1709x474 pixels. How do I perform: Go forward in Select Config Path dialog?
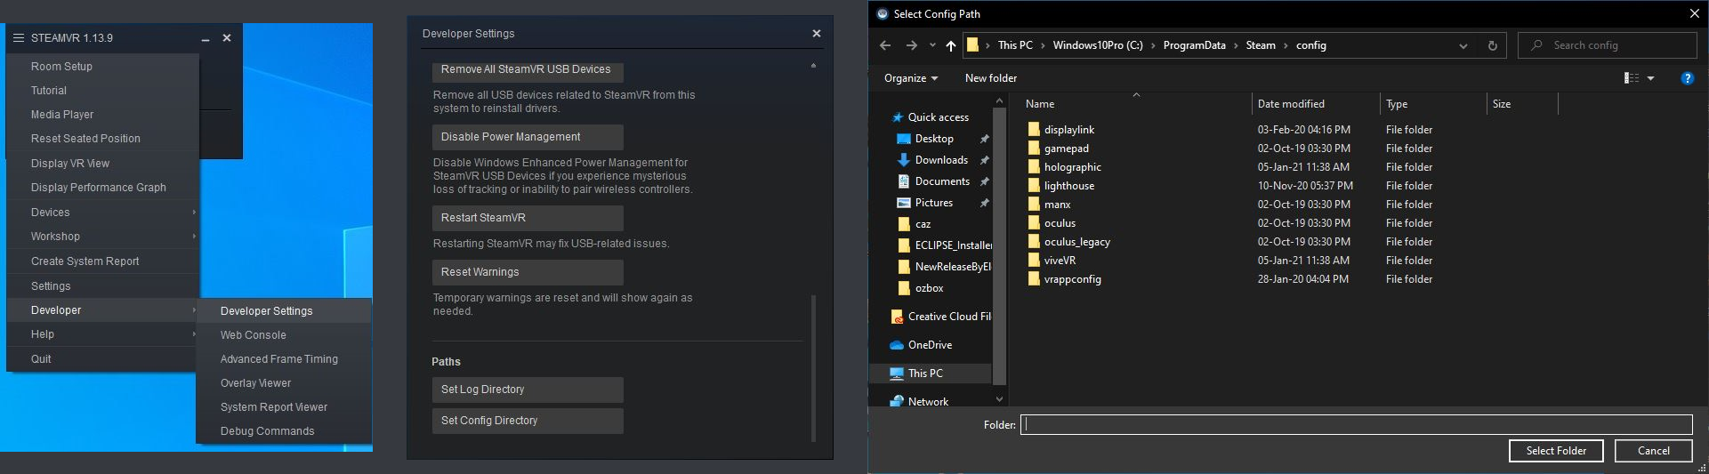click(x=912, y=45)
